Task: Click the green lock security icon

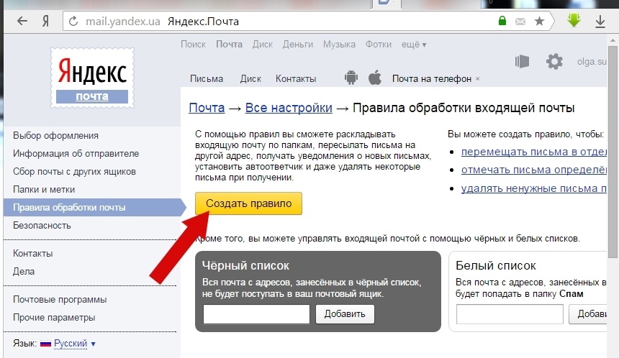Action: click(502, 21)
